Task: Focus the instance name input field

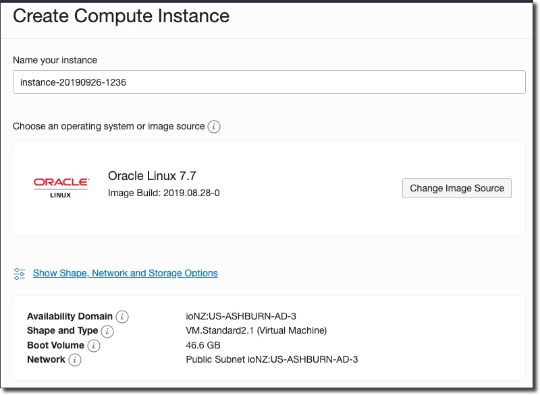Action: [269, 83]
